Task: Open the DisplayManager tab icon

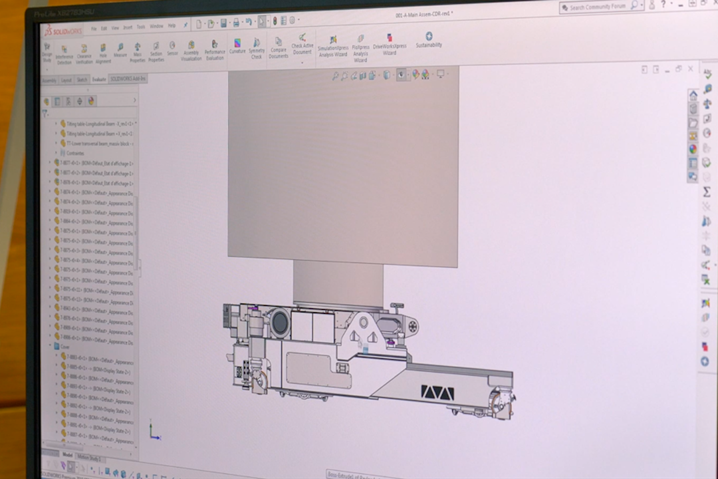Action: tap(90, 101)
